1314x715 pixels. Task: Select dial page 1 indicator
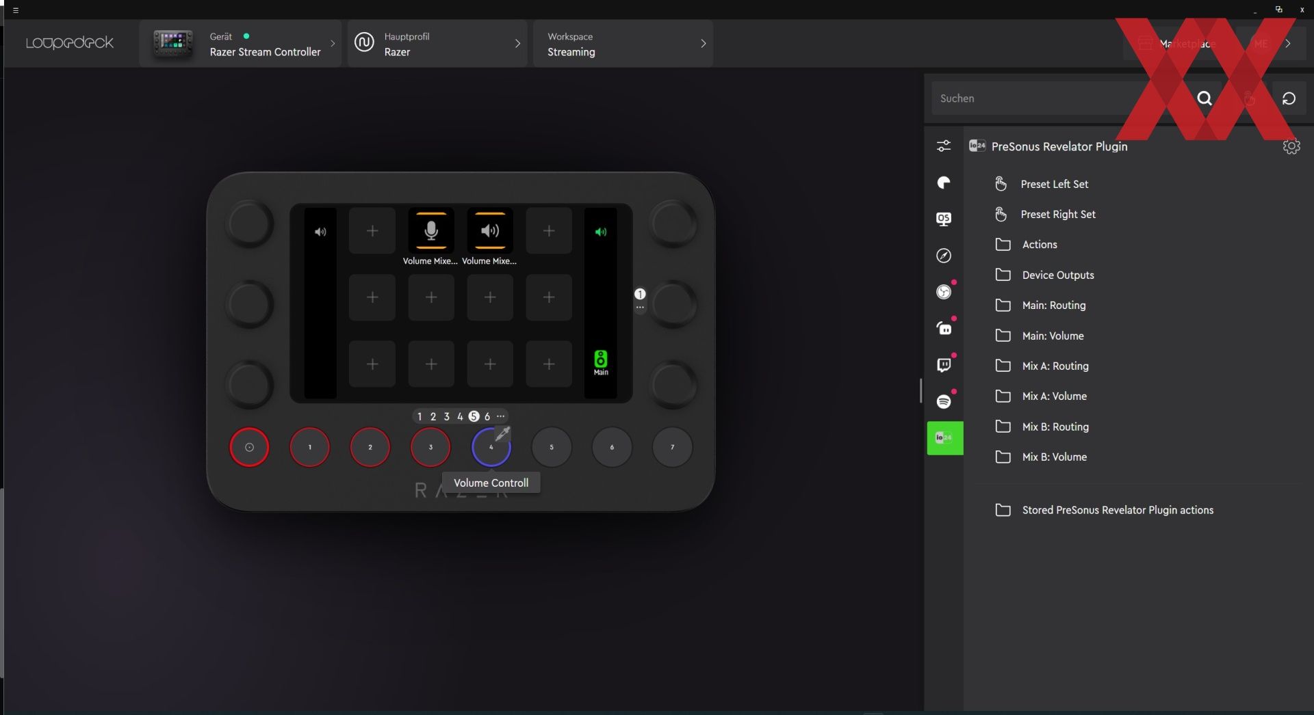click(640, 294)
